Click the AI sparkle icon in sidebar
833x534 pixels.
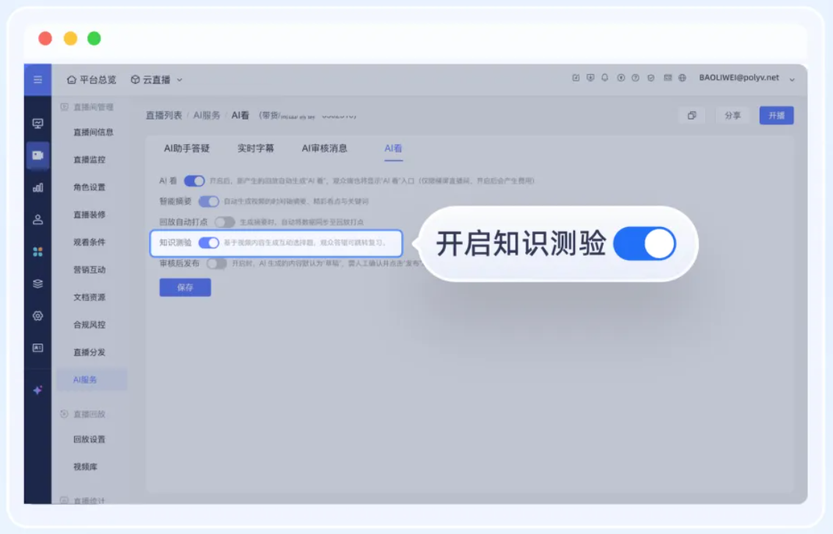[x=38, y=390]
